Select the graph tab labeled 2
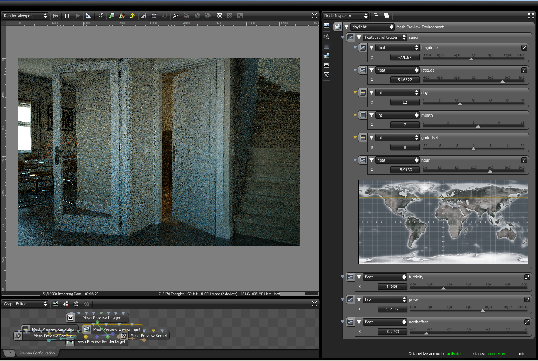The width and height of the screenshot is (538, 361). (x=10, y=353)
